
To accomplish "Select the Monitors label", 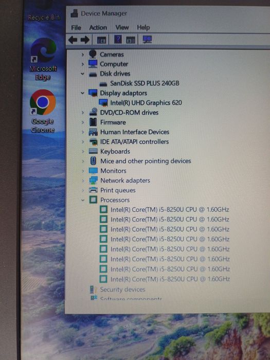I will tap(114, 171).
